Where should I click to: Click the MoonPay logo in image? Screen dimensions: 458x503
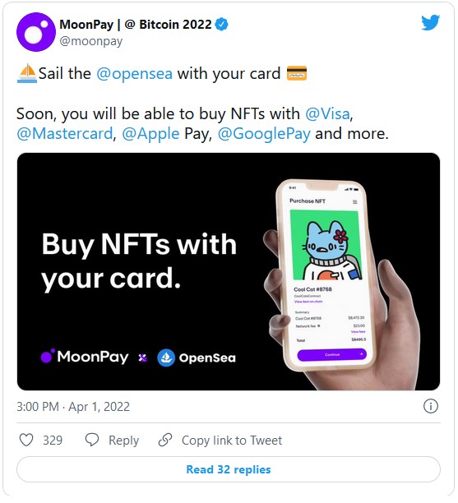85,357
